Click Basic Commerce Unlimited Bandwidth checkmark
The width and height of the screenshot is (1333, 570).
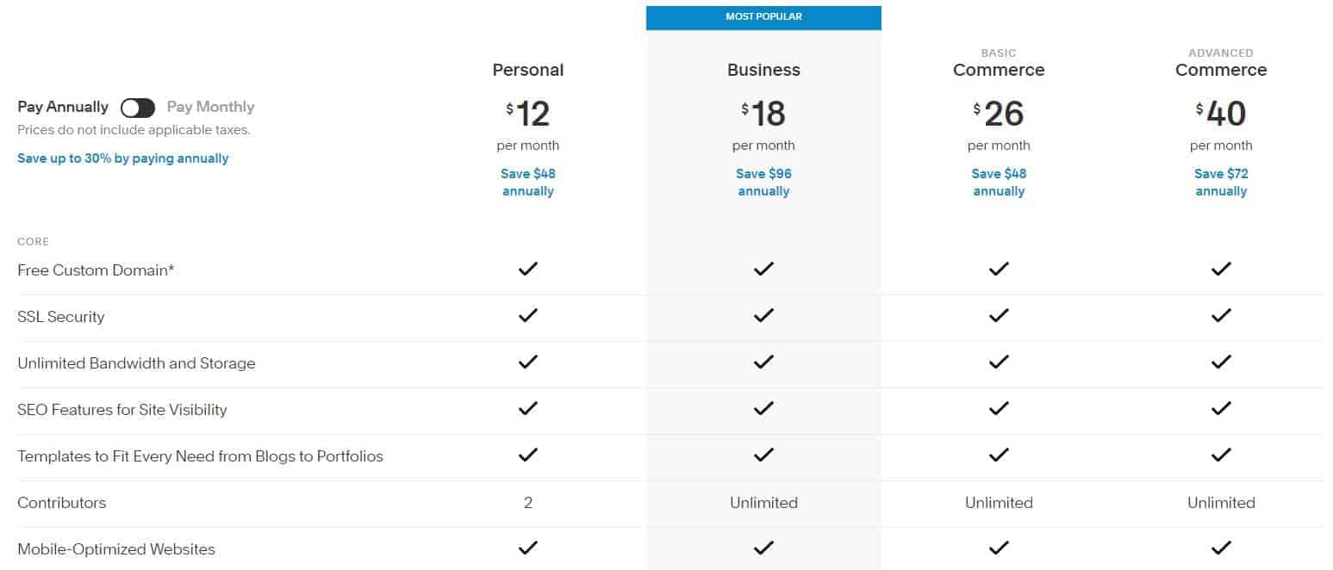[999, 362]
